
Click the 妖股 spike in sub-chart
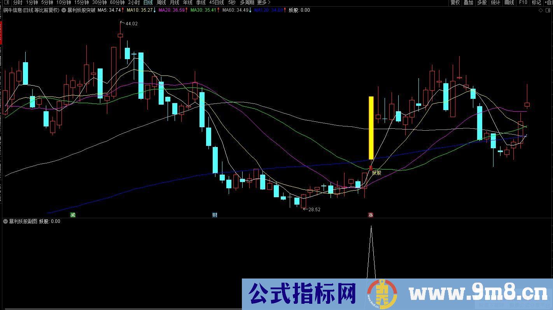click(x=371, y=252)
